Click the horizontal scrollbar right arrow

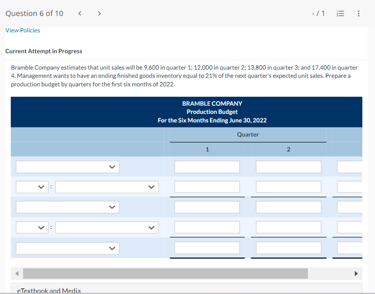[356, 273]
